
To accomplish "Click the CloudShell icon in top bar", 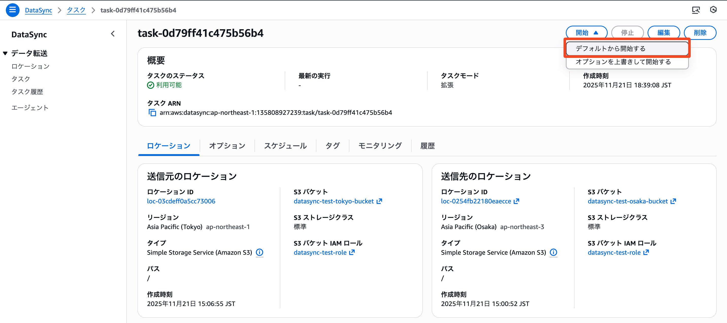I will point(696,10).
